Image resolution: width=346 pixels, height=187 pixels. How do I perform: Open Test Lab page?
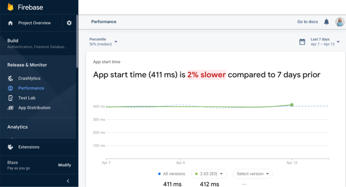click(27, 98)
